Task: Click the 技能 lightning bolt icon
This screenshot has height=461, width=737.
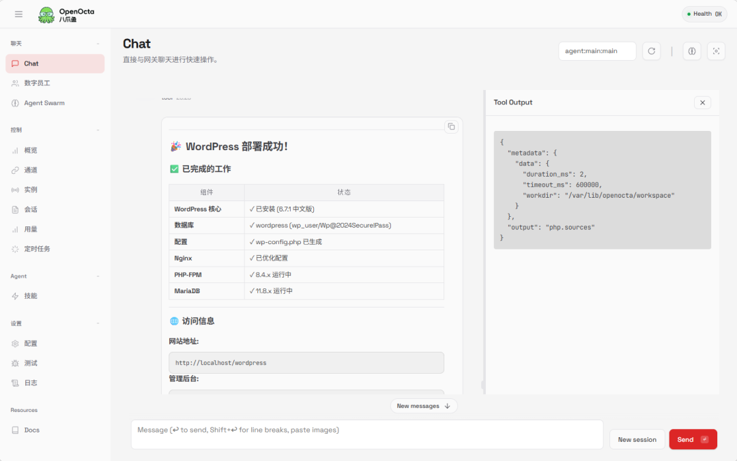Action: [15, 296]
